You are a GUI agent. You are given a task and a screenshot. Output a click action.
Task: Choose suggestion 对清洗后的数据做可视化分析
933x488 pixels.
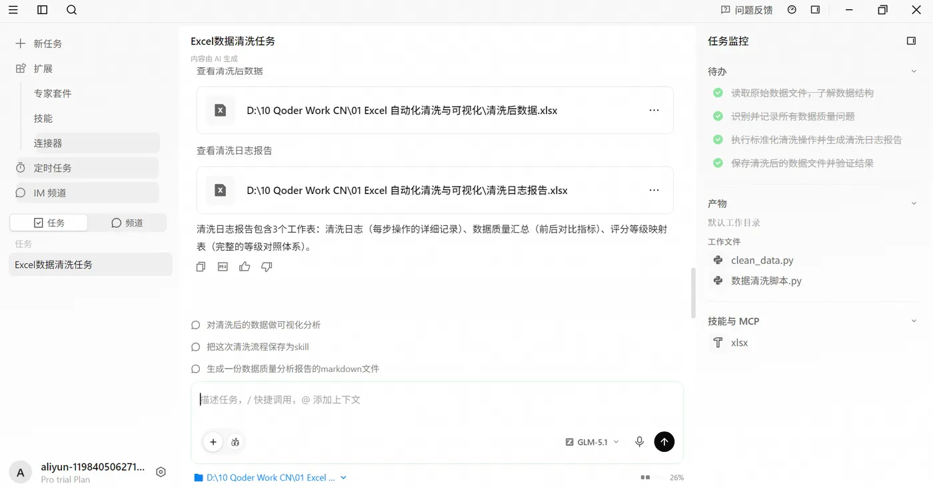point(256,325)
